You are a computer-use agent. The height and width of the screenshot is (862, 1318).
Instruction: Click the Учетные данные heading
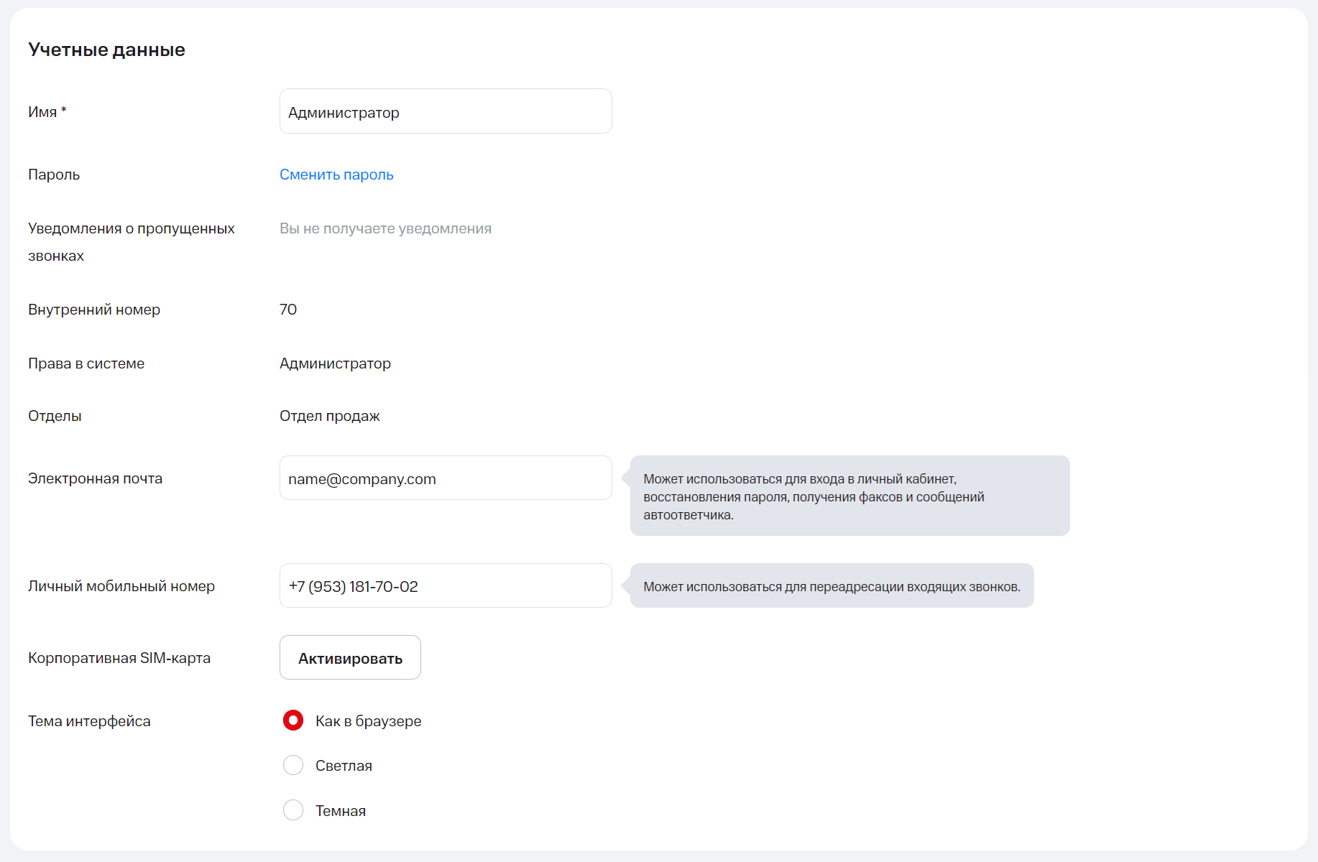point(106,50)
